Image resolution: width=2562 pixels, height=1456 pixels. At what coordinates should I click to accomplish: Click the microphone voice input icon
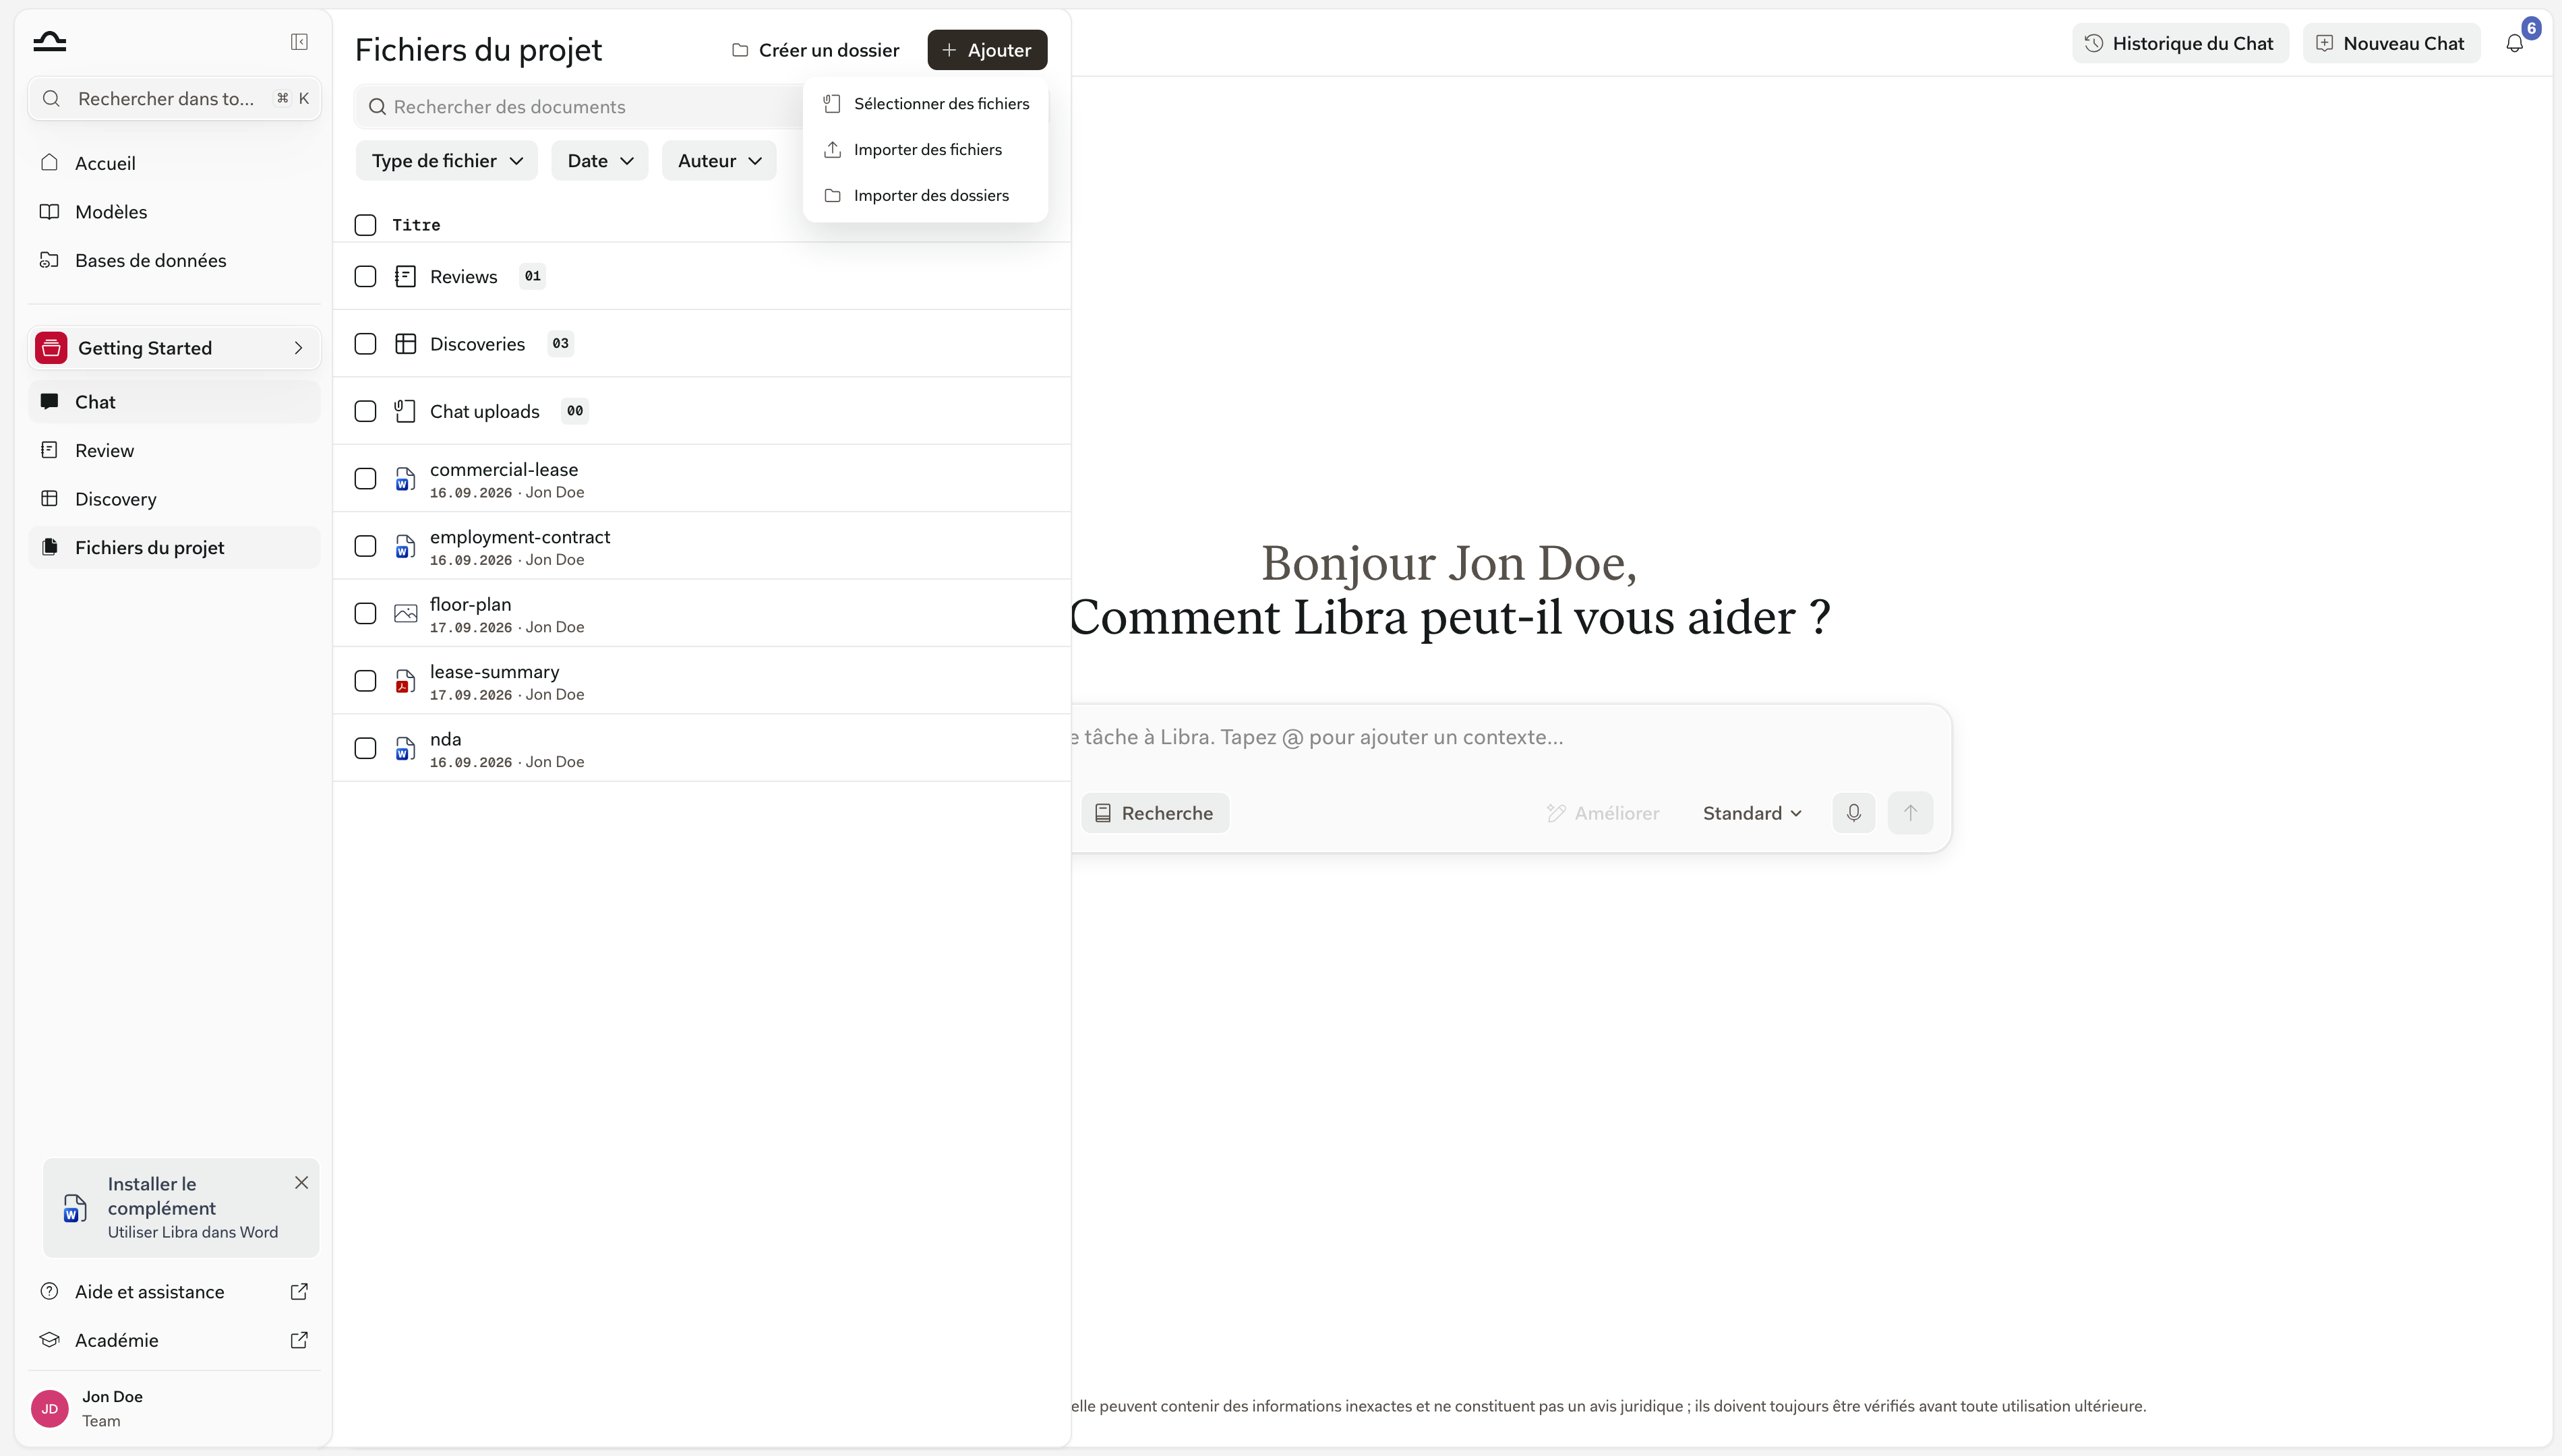point(1853,813)
